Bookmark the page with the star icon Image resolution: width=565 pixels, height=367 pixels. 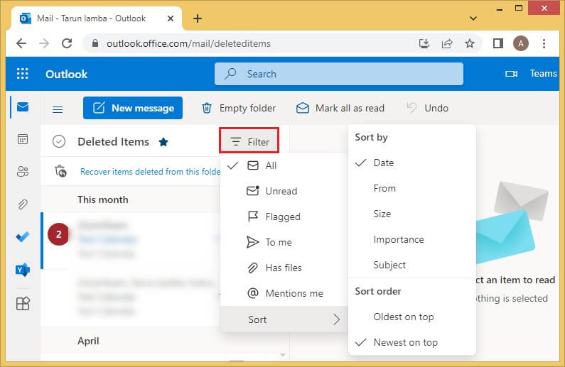pos(470,43)
